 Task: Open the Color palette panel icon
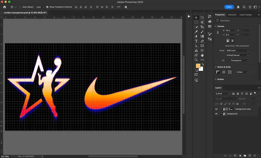(x=210, y=21)
